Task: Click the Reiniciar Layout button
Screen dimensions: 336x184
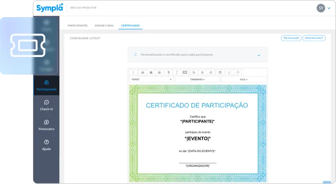Action: [x=314, y=38]
